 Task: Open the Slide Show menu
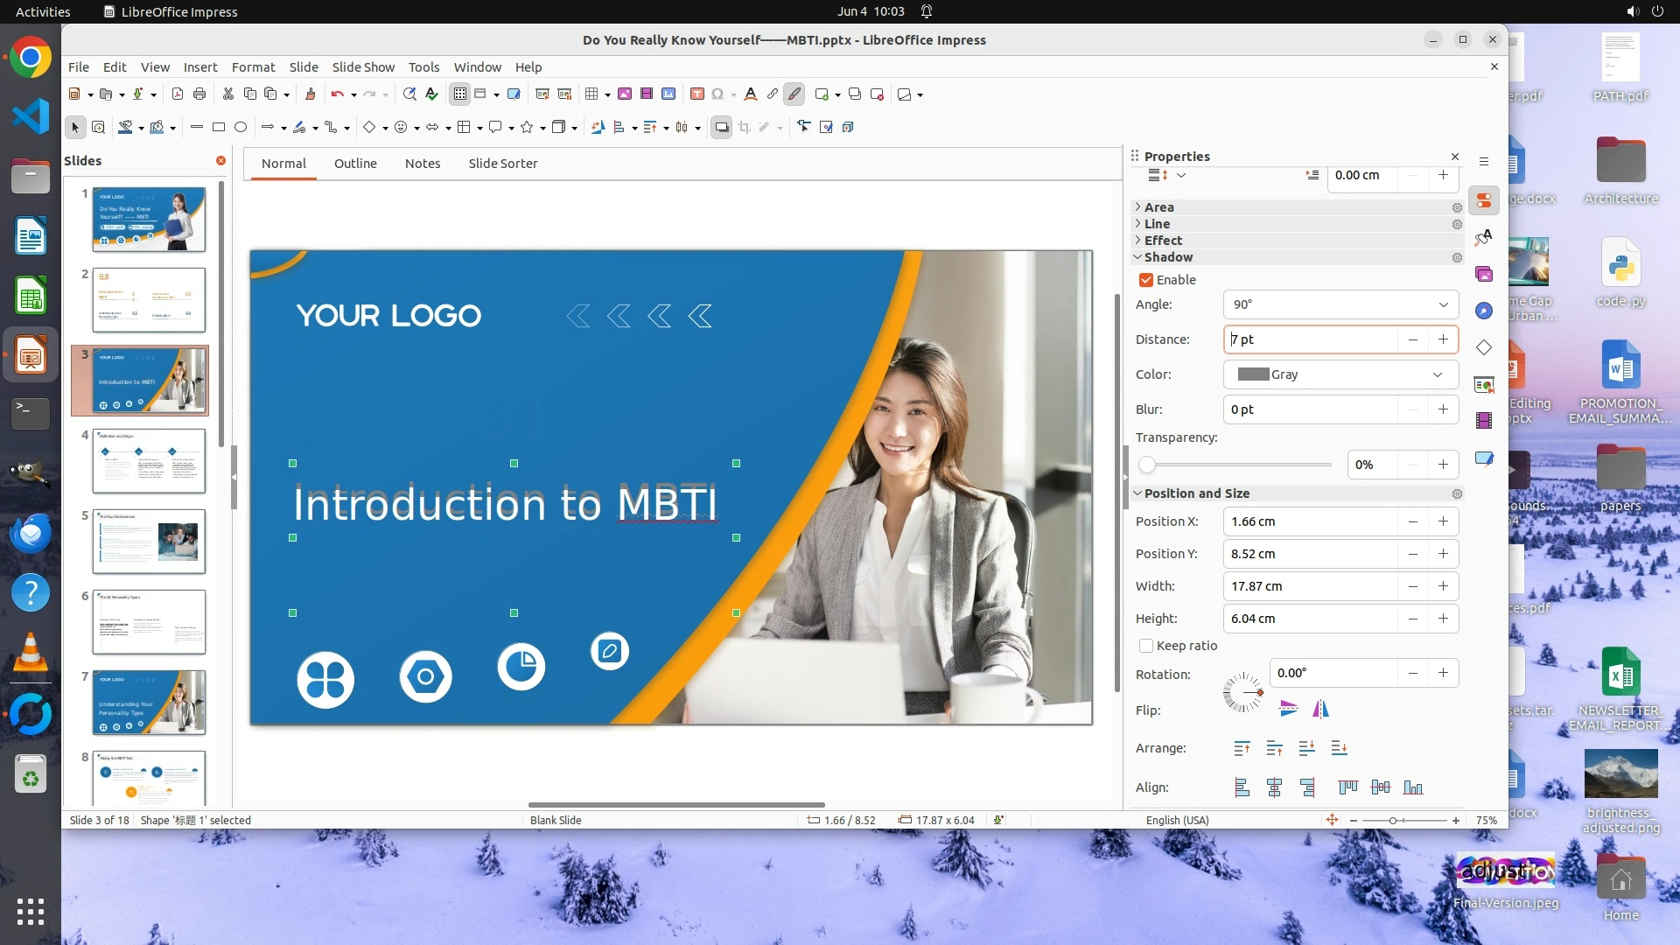click(x=363, y=67)
